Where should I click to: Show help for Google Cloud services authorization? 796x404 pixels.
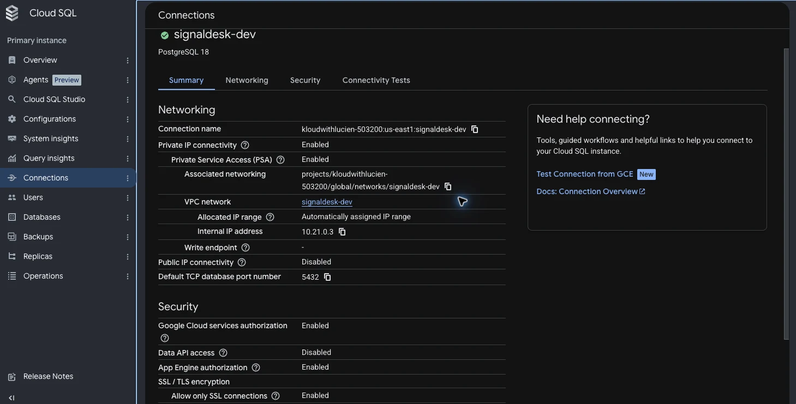(165, 338)
